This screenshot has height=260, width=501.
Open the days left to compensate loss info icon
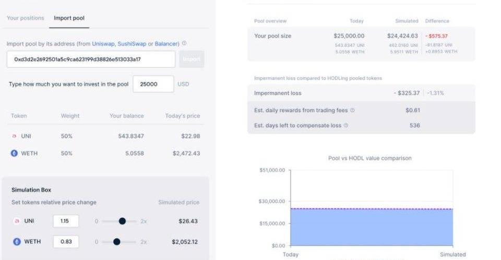coord(346,126)
